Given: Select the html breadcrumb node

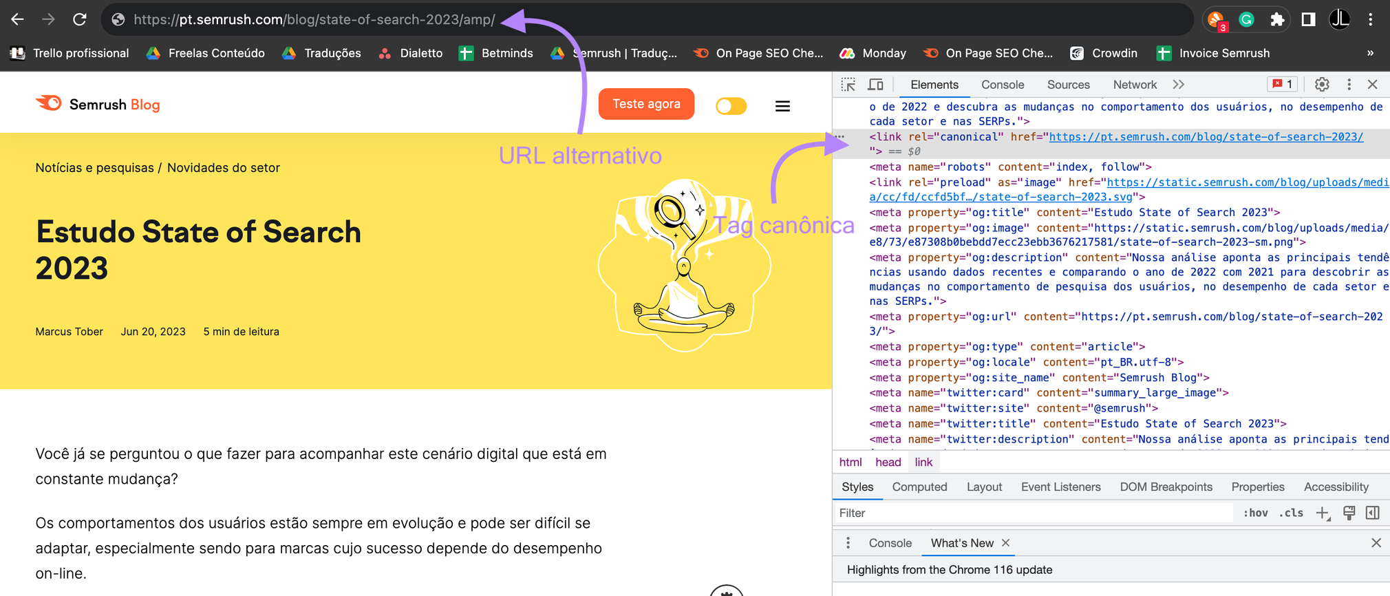Looking at the screenshot, I should [851, 462].
